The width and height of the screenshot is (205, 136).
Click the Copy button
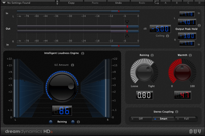[x=71, y=3]
